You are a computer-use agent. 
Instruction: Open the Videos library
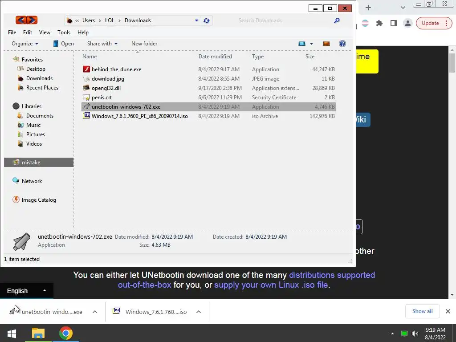click(34, 144)
